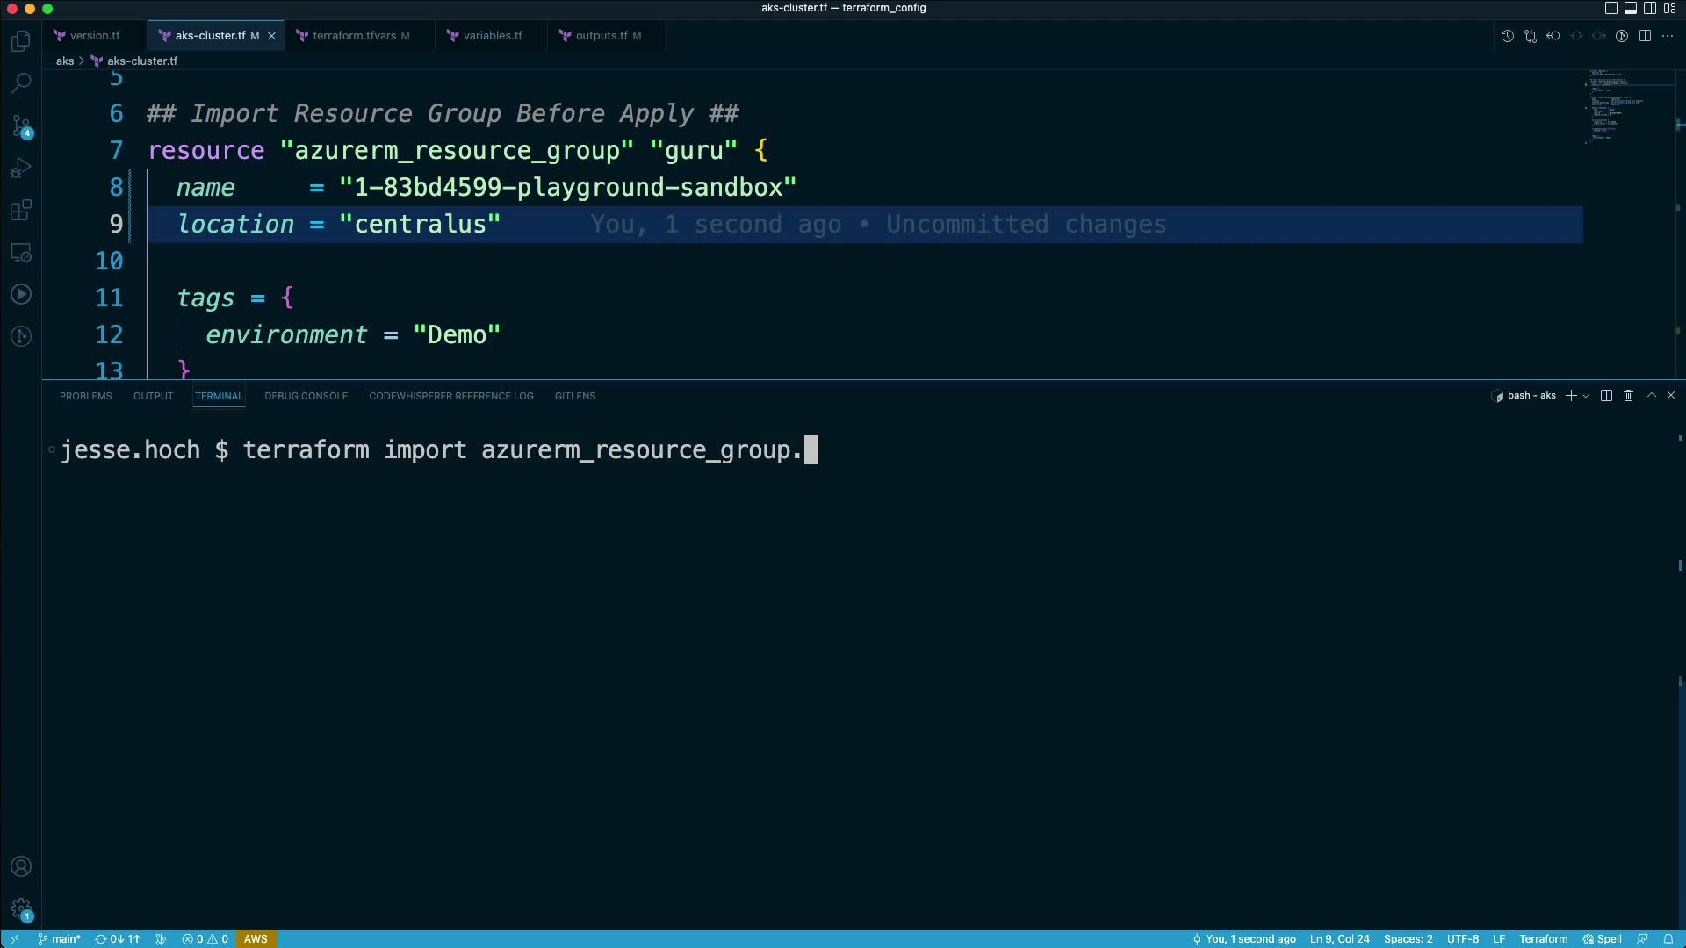Open the terraform.tfvars editor tab
The image size is (1686, 948).
pos(354,36)
